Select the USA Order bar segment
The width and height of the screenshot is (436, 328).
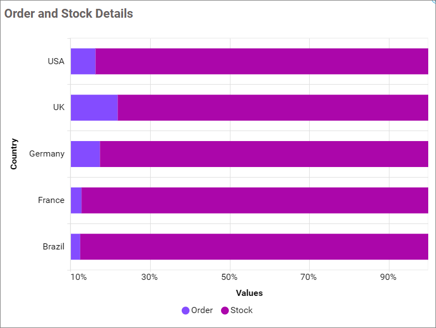tap(83, 61)
